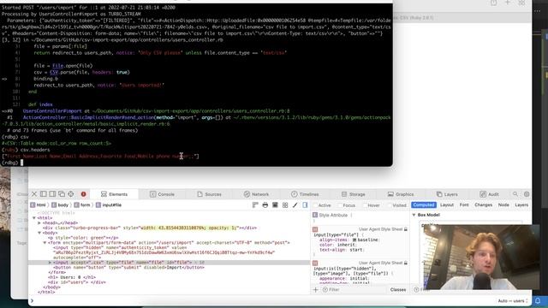Select body in the DOM breadcrumb

(60, 205)
